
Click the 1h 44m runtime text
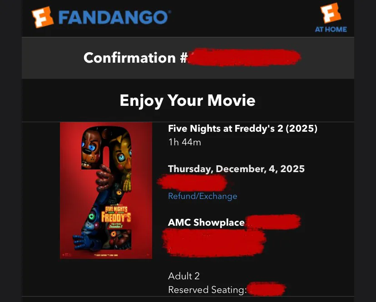click(x=185, y=142)
